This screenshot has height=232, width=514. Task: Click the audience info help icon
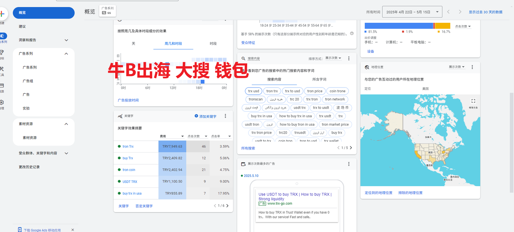tap(352, 33)
